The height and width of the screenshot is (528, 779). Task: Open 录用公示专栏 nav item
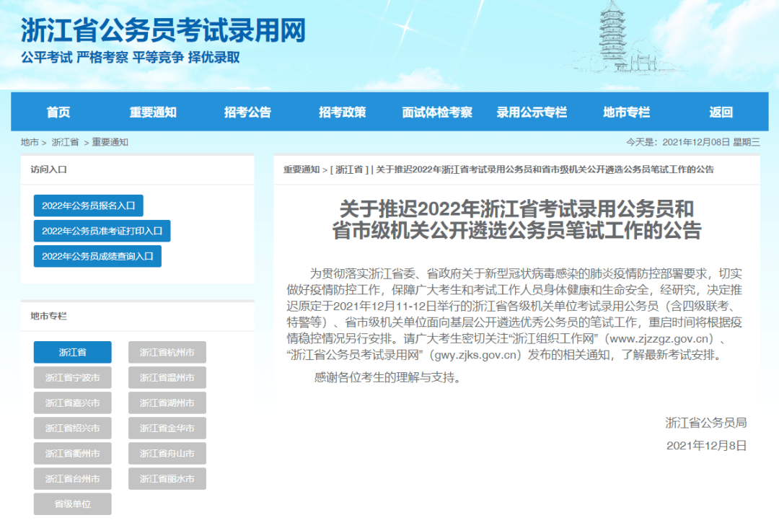pos(532,113)
